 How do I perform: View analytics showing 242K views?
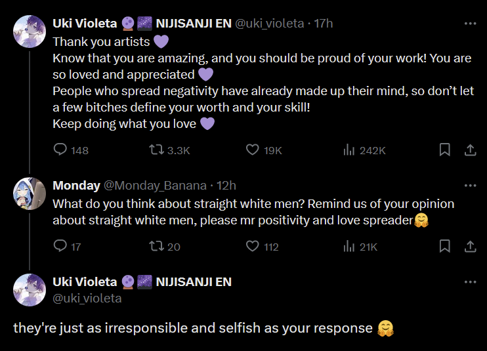pyautogui.click(x=349, y=150)
